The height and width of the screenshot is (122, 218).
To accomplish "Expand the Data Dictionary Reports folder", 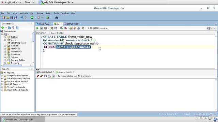I will [2, 79].
